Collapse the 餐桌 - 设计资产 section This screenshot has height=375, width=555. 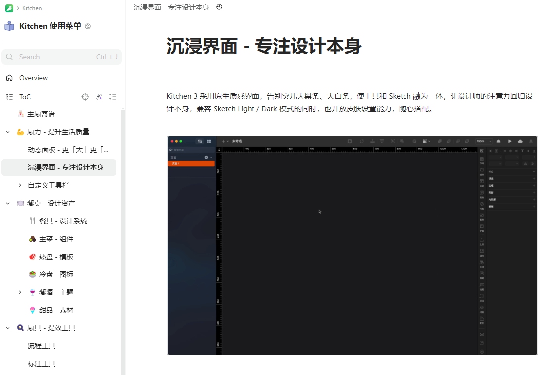(8, 203)
